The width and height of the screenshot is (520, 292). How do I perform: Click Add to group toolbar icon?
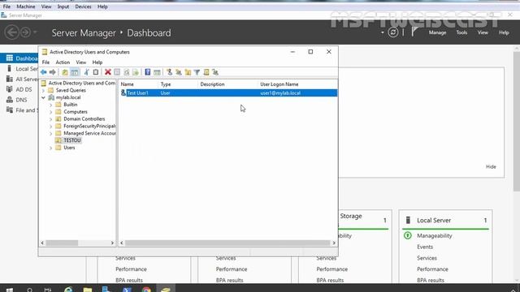pyautogui.click(x=215, y=72)
